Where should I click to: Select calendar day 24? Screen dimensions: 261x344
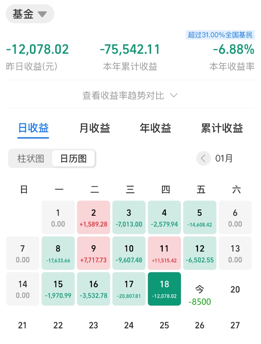pyautogui.click(x=129, y=325)
